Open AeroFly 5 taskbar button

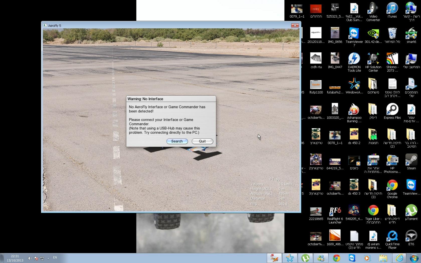(x=274, y=258)
